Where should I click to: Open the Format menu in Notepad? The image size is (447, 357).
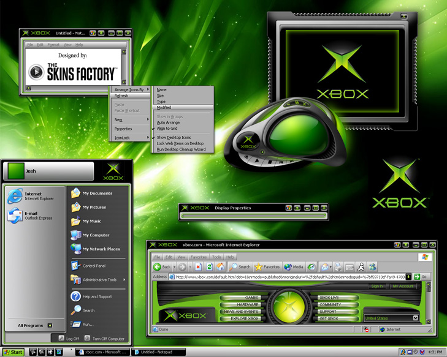tap(53, 45)
